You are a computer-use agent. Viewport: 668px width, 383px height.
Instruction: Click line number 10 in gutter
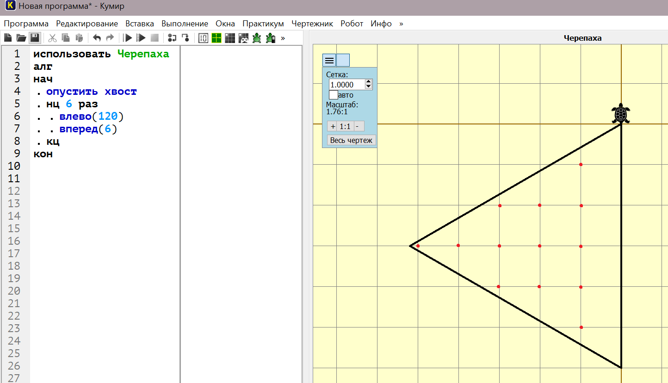click(14, 166)
